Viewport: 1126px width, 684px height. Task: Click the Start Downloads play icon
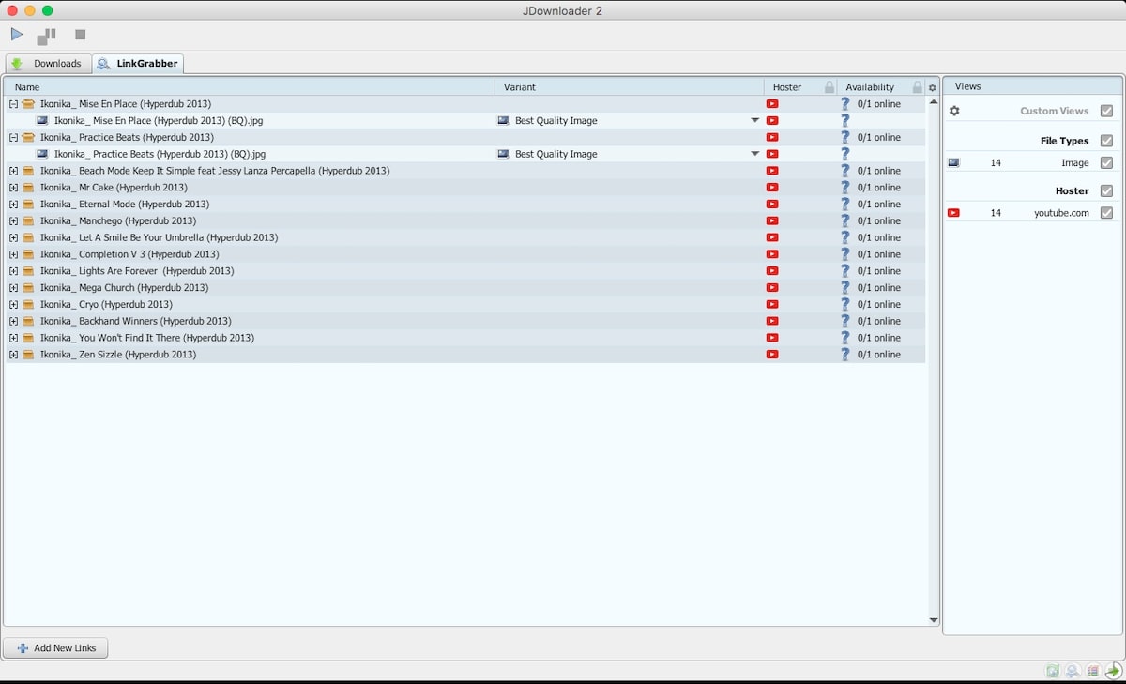(x=17, y=35)
